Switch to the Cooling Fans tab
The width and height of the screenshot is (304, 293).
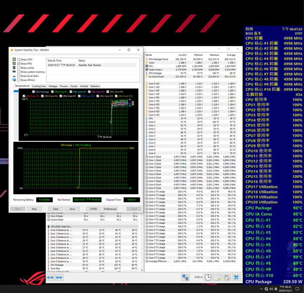click(39, 86)
